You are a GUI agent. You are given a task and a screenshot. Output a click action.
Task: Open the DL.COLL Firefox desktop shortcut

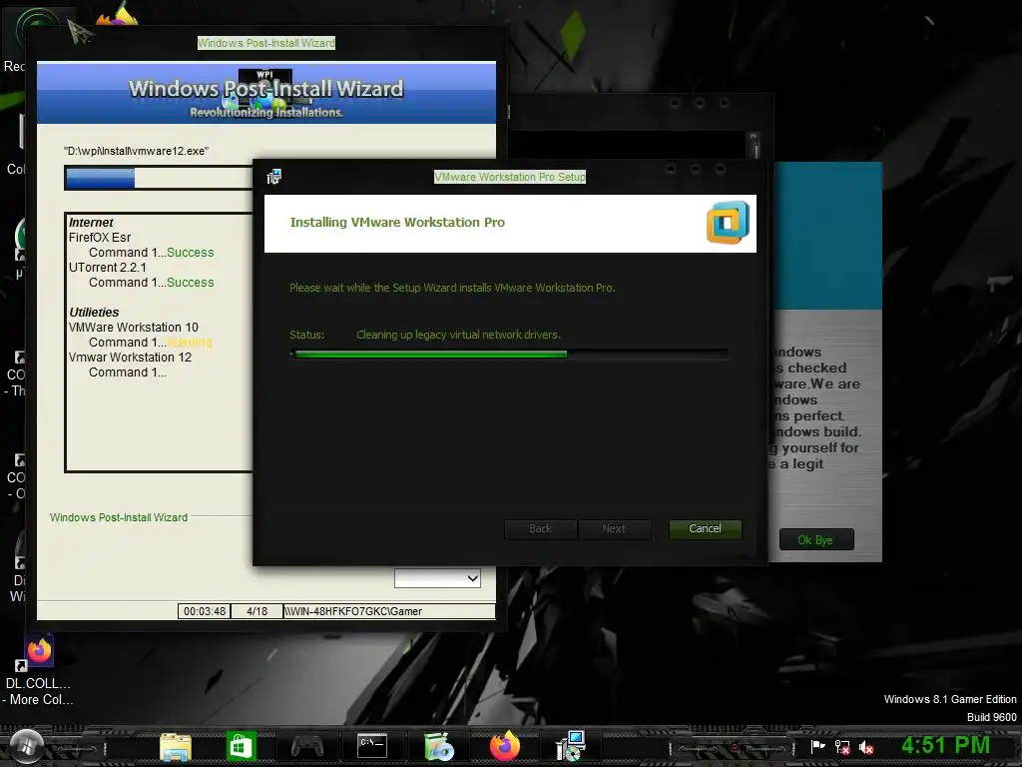tap(39, 670)
